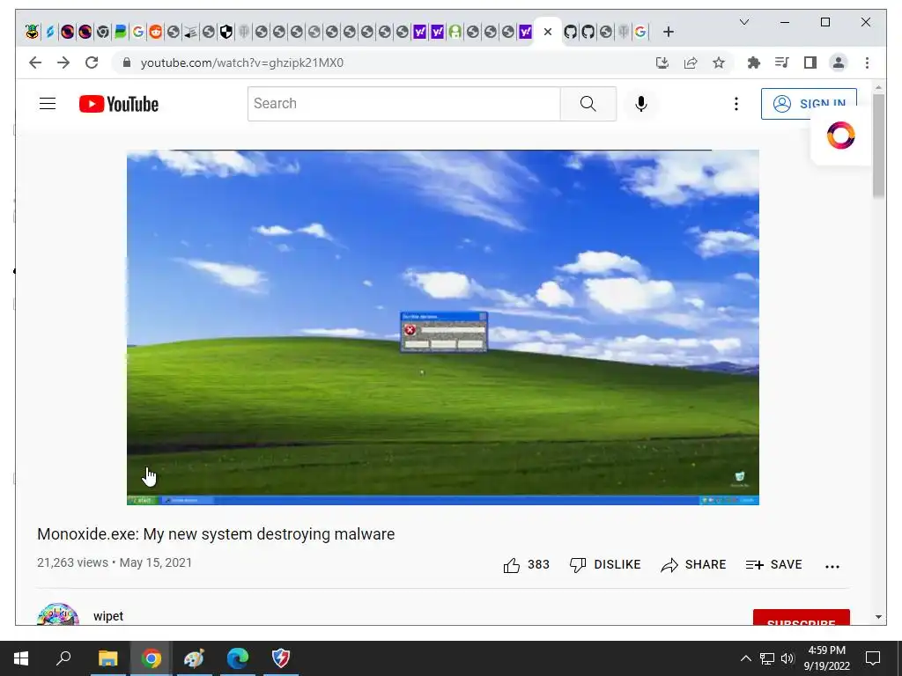Go back to the previous page
This screenshot has width=902, height=676.
35,62
